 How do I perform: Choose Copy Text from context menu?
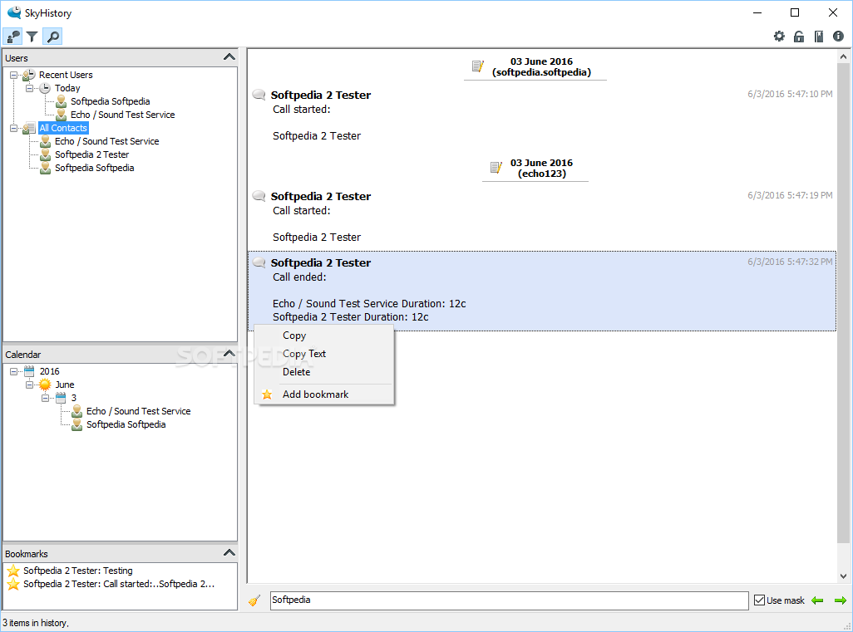324,354
